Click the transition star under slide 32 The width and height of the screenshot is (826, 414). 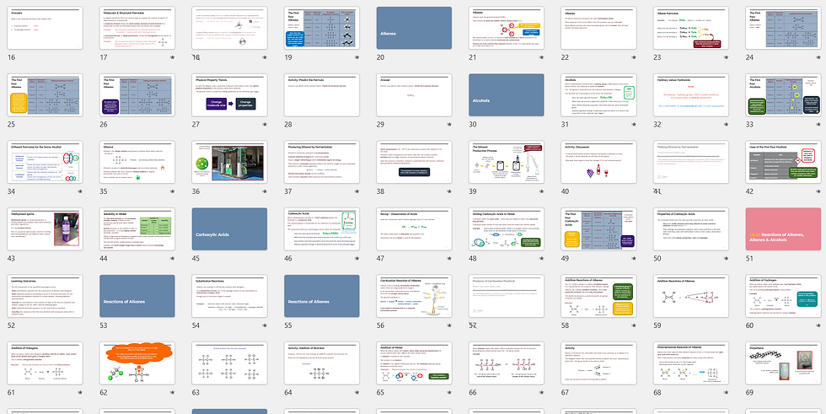point(726,125)
